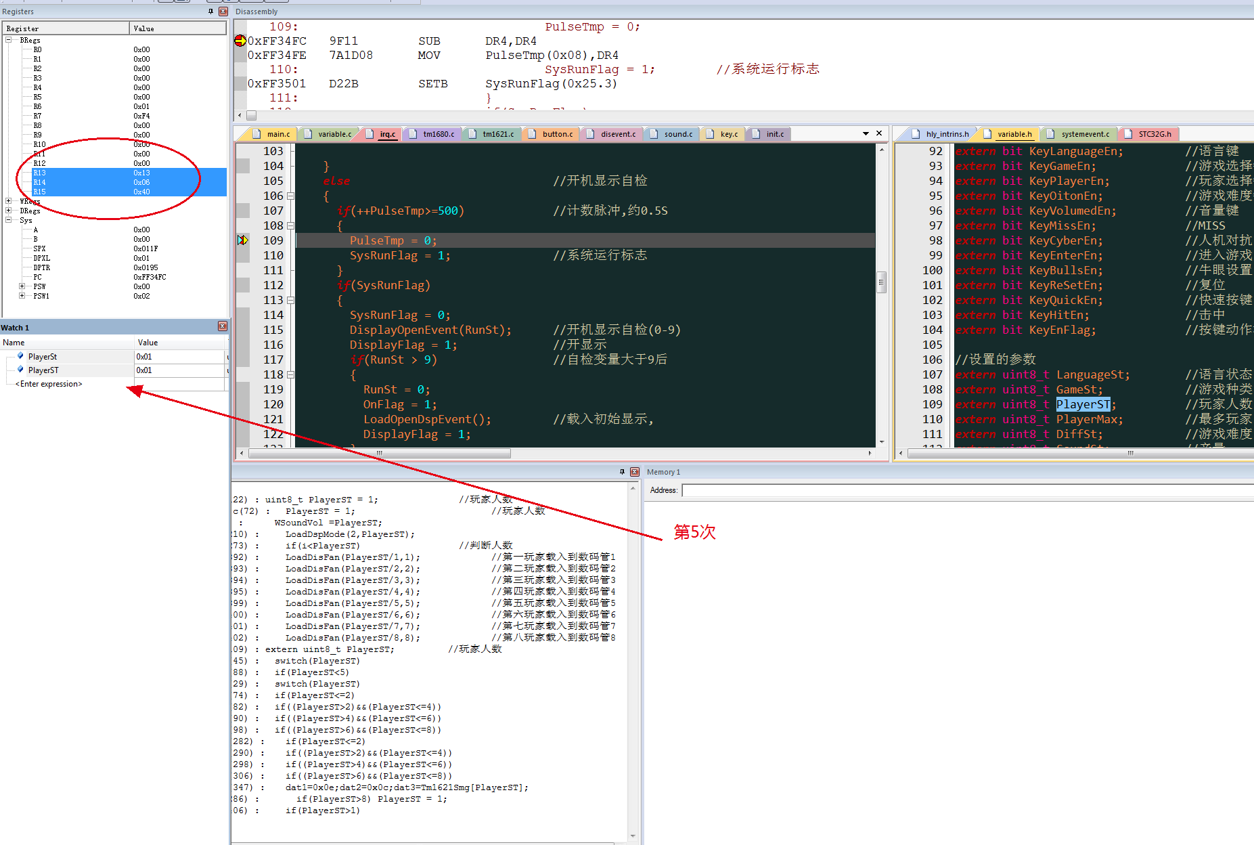The image size is (1254, 845).
Task: Click the Name column header in Watch 1
Action: (x=68, y=343)
